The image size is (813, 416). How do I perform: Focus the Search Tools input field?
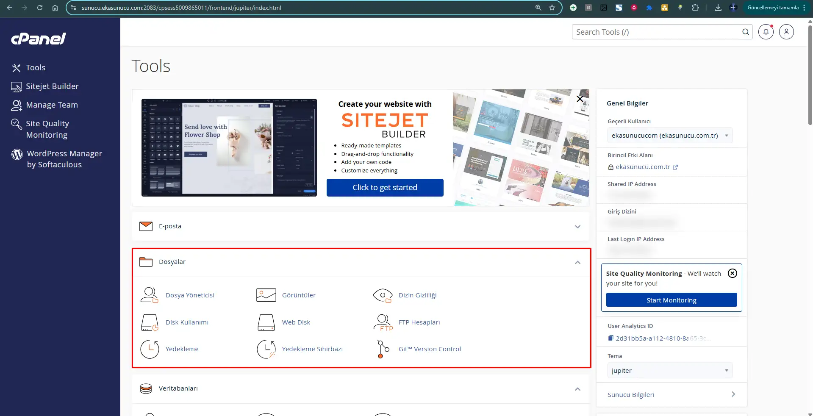[x=656, y=32]
